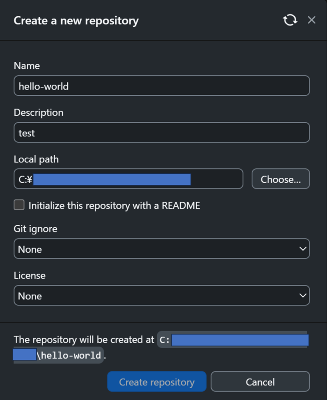Open the License combo box
Screen dimensions: 327x400
[162, 295]
